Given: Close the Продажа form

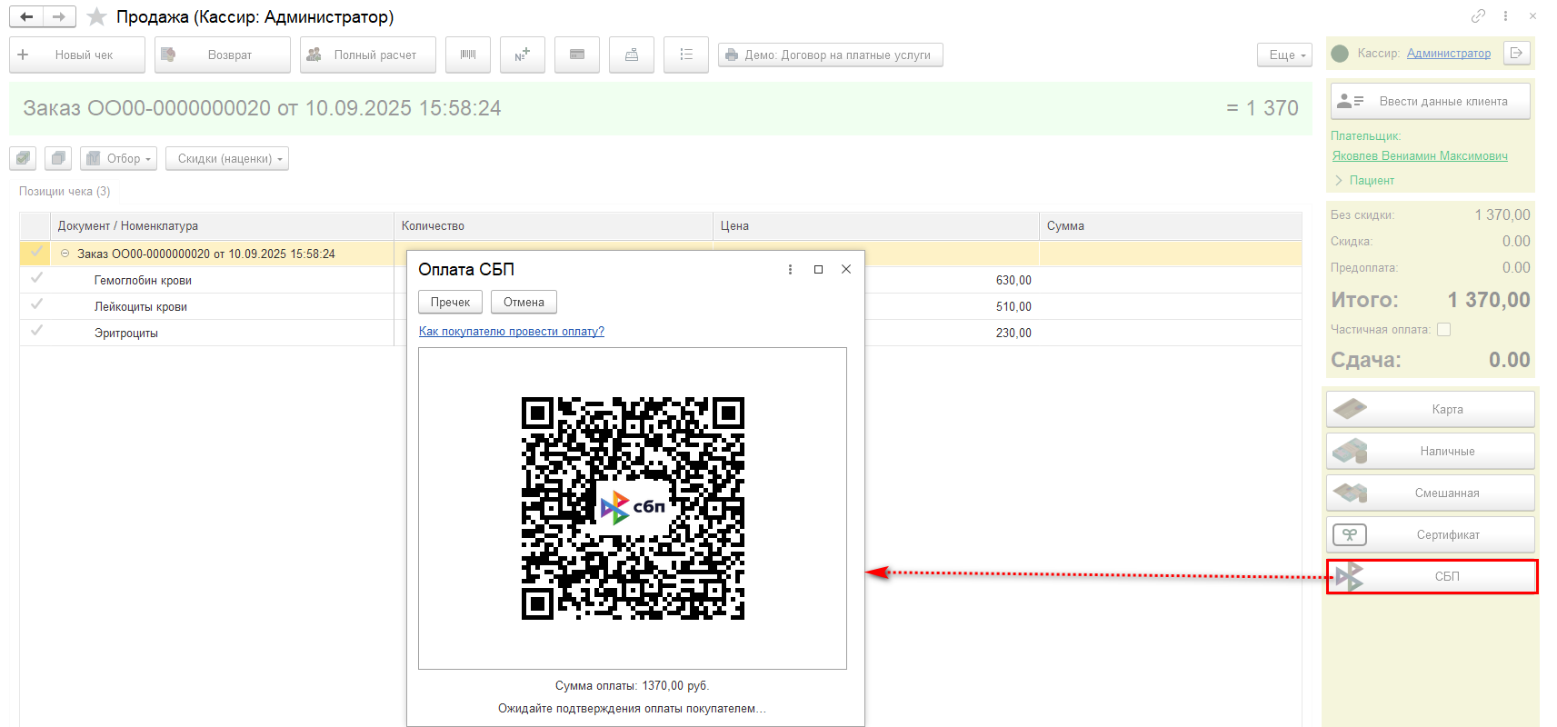Looking at the screenshot, I should coord(1532,15).
